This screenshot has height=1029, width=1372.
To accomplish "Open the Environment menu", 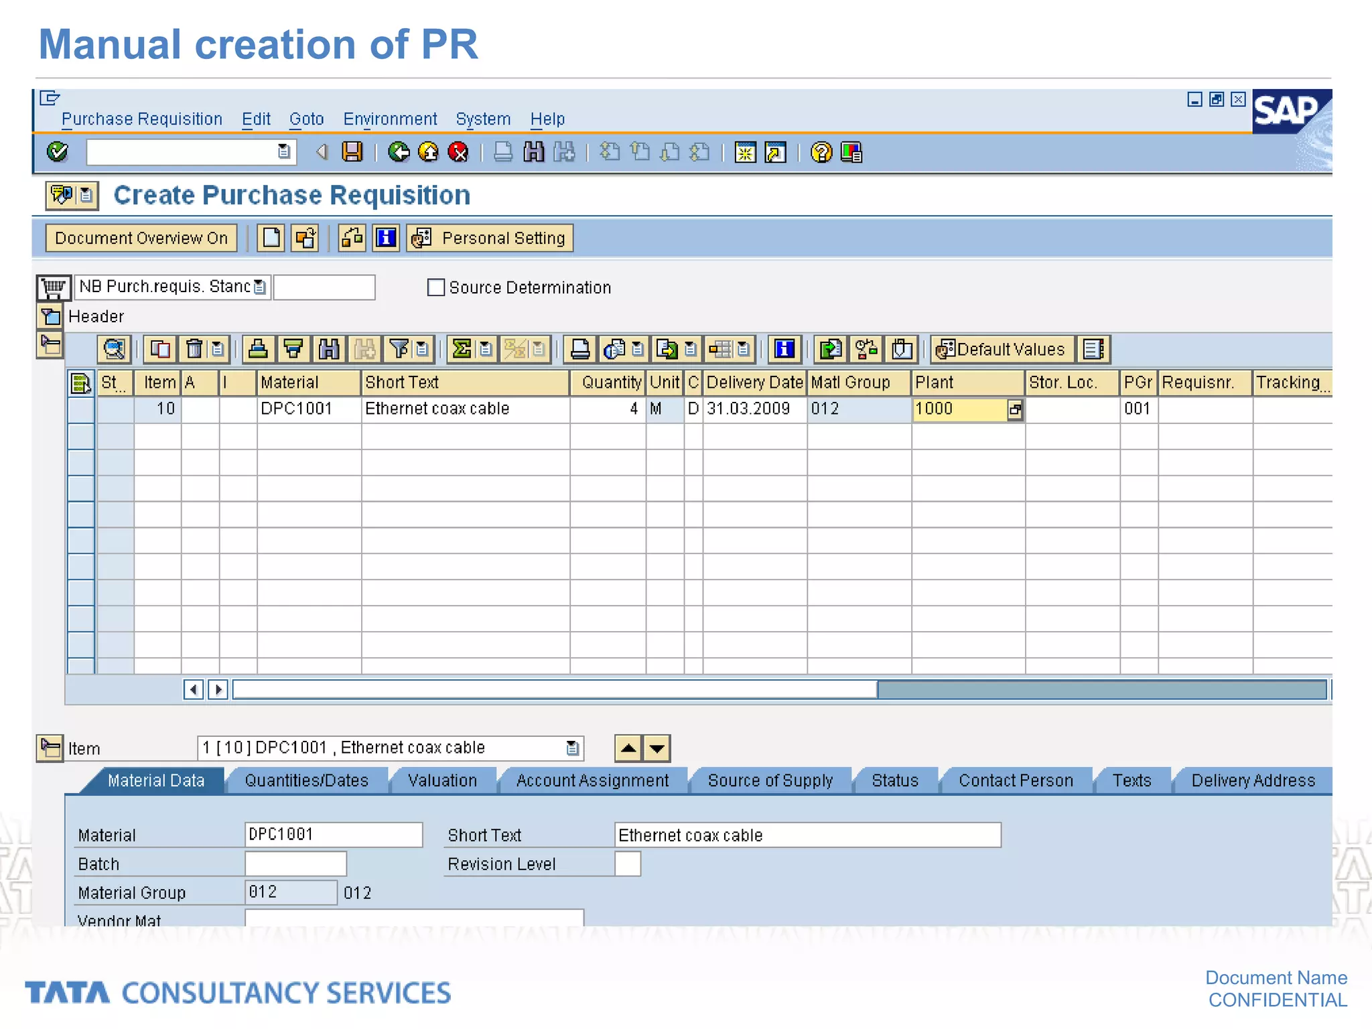I will pos(391,119).
